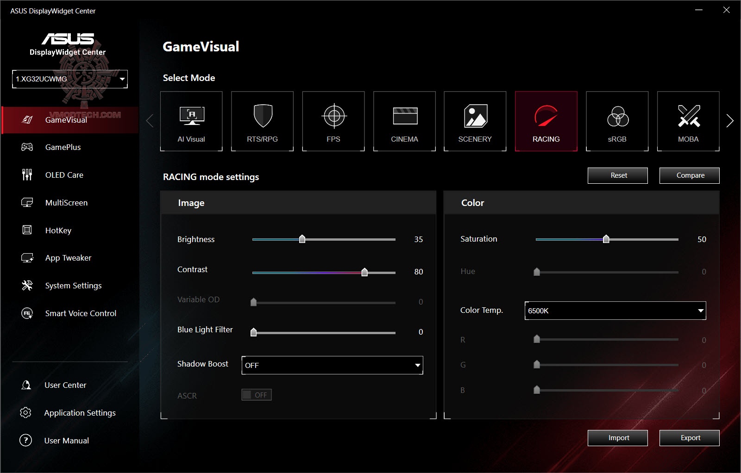Image resolution: width=741 pixels, height=473 pixels.
Task: Click the Import button
Action: (x=618, y=438)
